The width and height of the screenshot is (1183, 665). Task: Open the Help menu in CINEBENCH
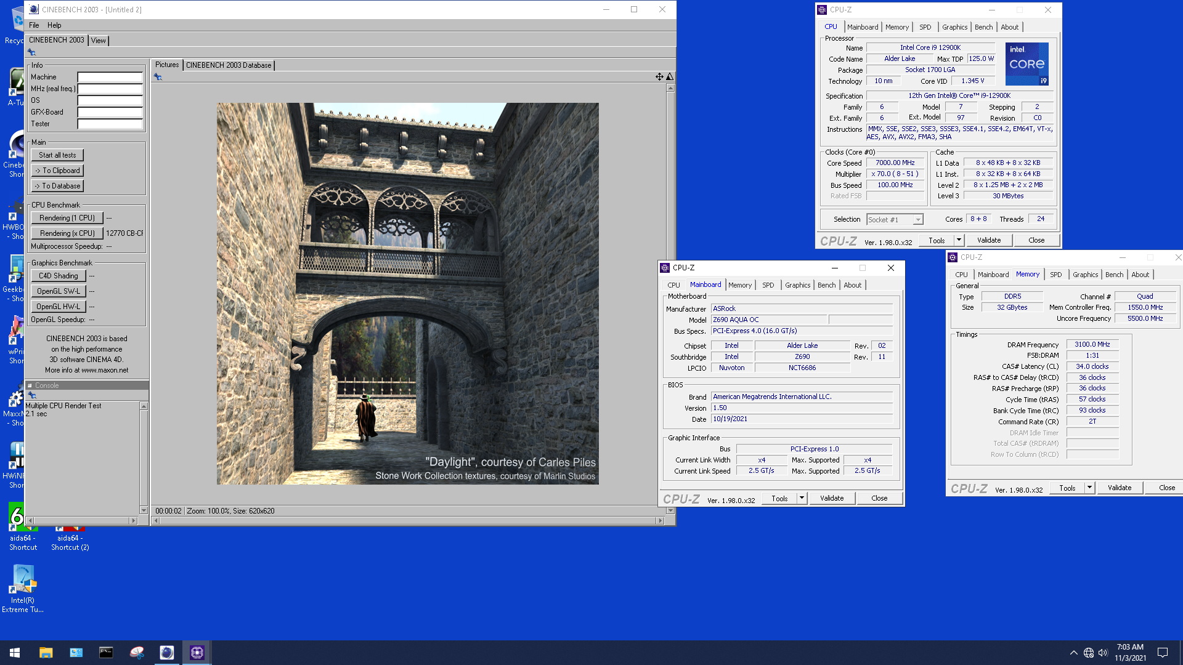pyautogui.click(x=54, y=25)
